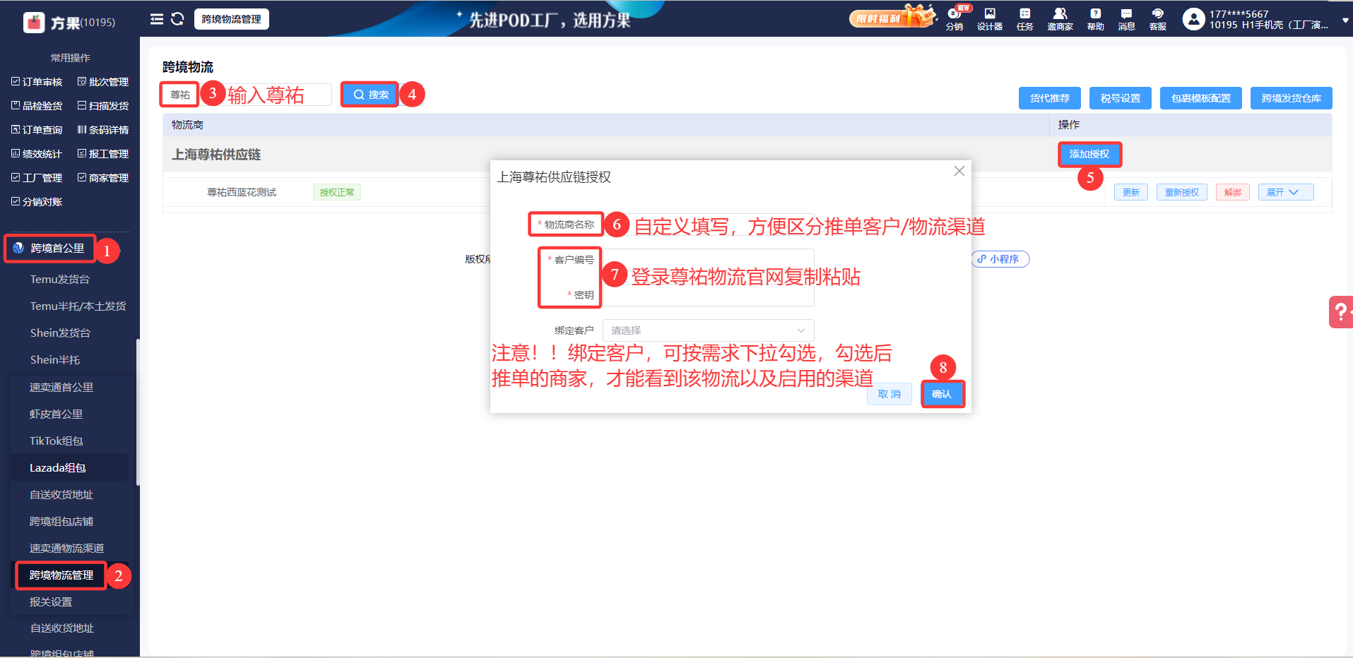1353x658 pixels.
Task: Open Shein发货台 menu item
Action: click(60, 333)
